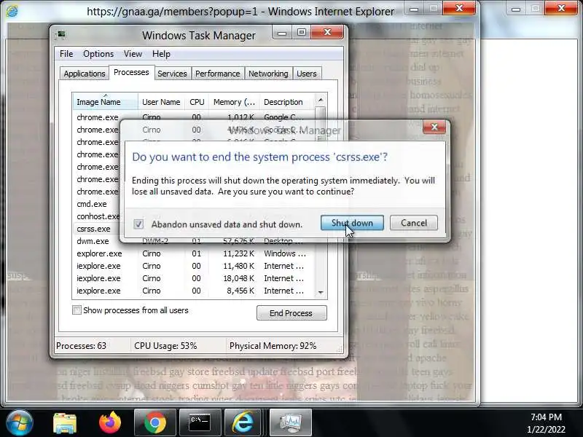Select the dwm.exe process row

click(194, 241)
